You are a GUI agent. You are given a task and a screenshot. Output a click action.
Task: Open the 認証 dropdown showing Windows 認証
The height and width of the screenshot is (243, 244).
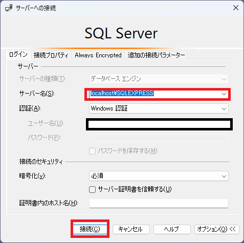point(159,108)
